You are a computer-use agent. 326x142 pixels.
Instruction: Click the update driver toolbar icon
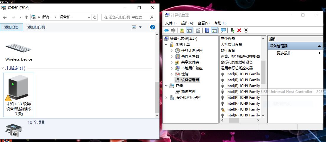(233, 30)
